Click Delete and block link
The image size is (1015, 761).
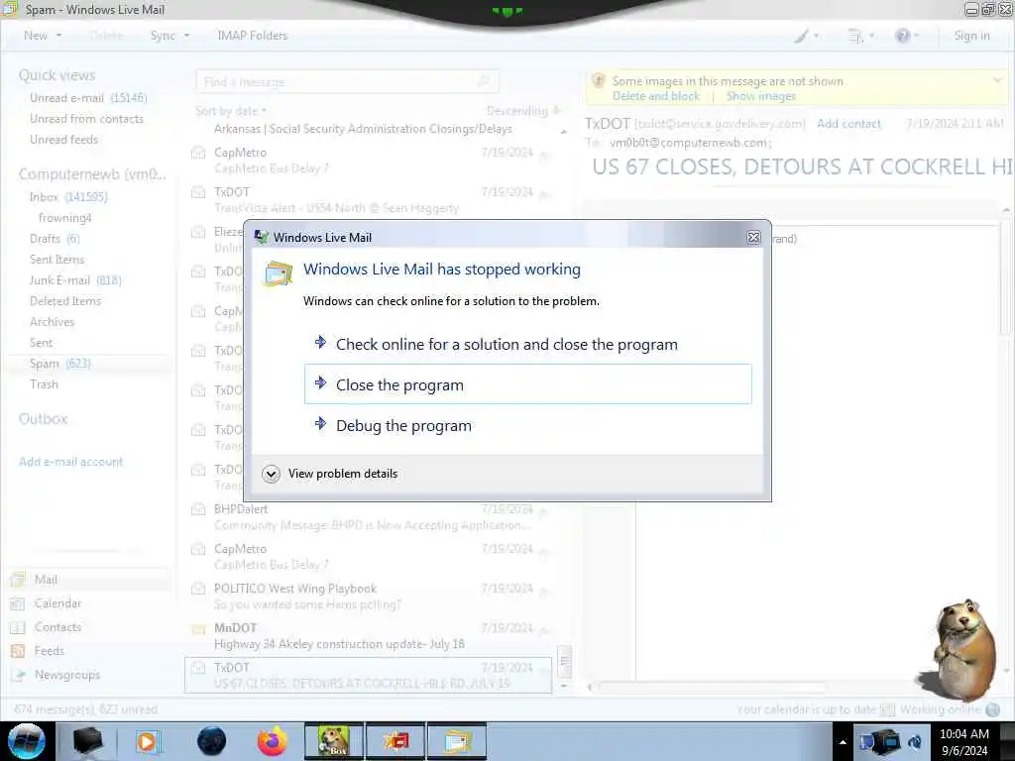coord(656,96)
